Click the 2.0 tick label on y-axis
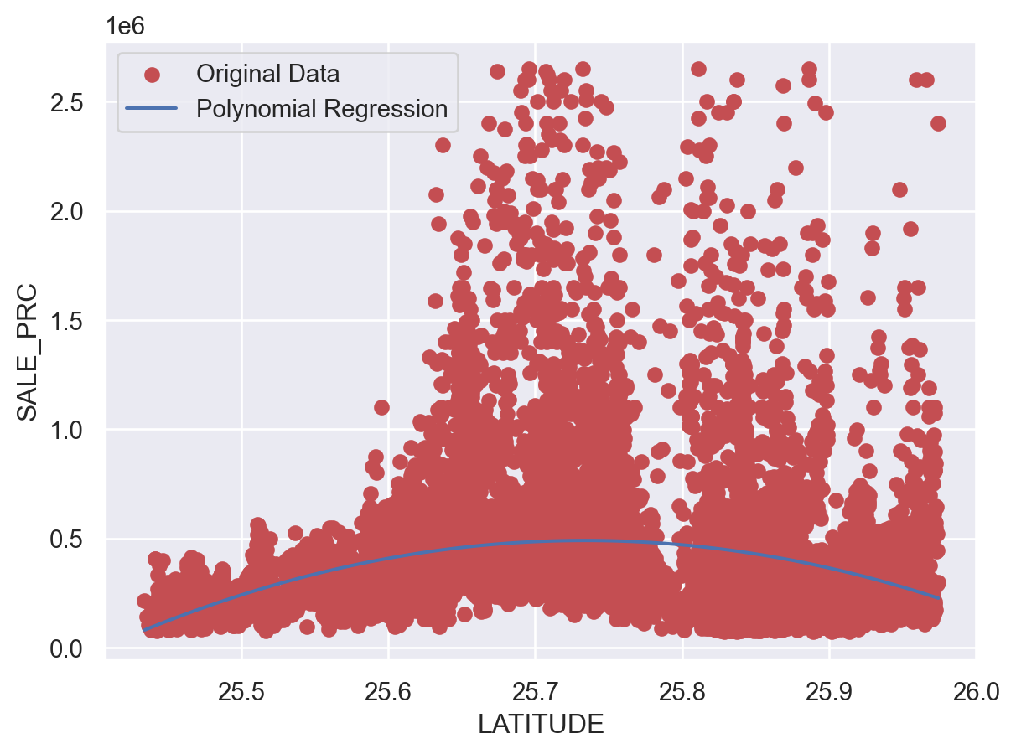Viewport: 1016px width, 754px height. coord(77,212)
